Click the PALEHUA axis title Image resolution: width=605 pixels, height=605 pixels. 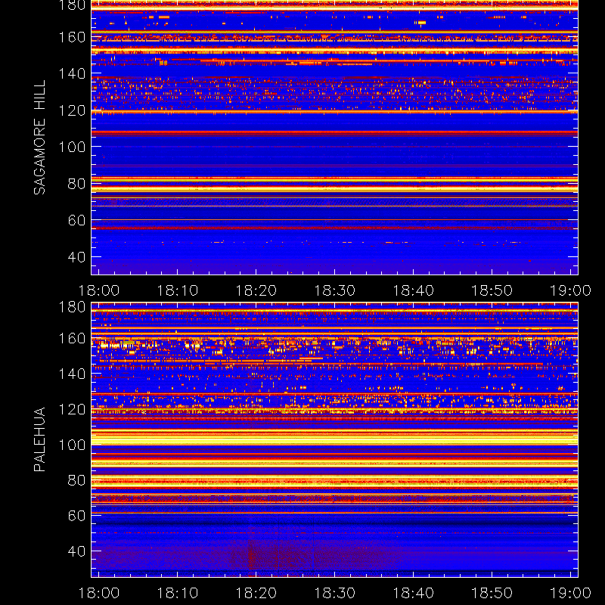[40, 439]
